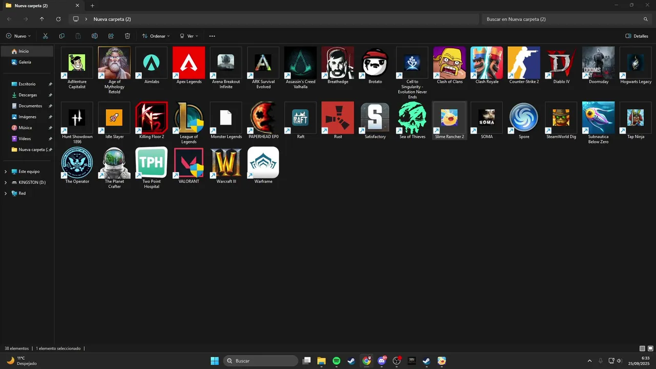
Task: Select the Brotato shortcut icon
Action: (375, 63)
